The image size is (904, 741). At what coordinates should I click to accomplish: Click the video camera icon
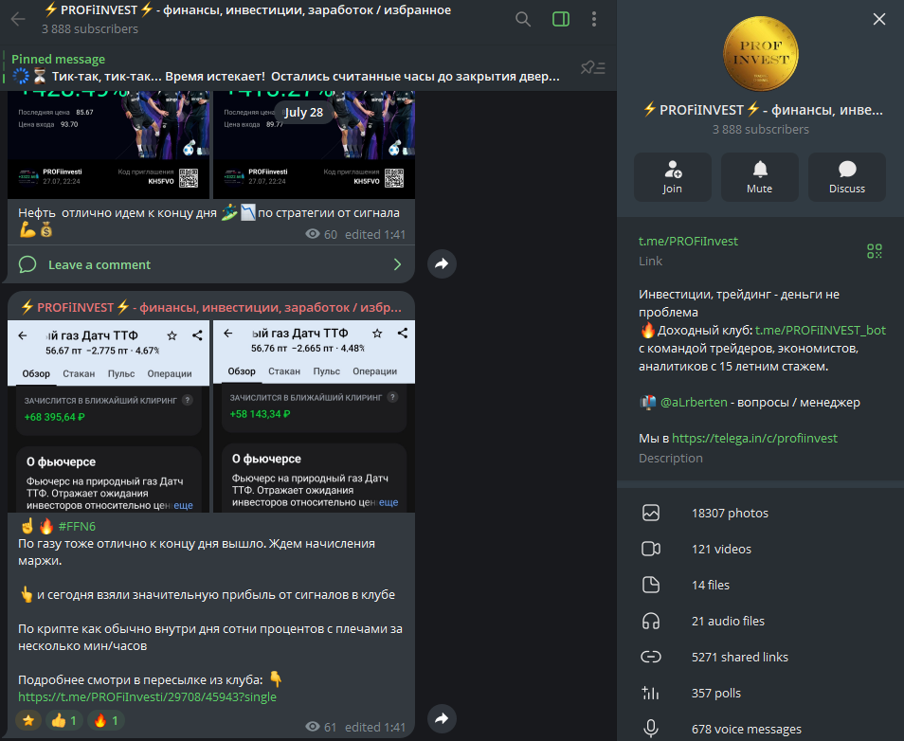(x=651, y=549)
